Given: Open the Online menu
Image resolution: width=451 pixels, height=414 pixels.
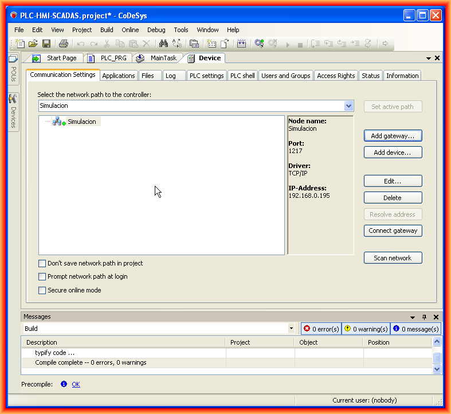Looking at the screenshot, I should (x=130, y=30).
